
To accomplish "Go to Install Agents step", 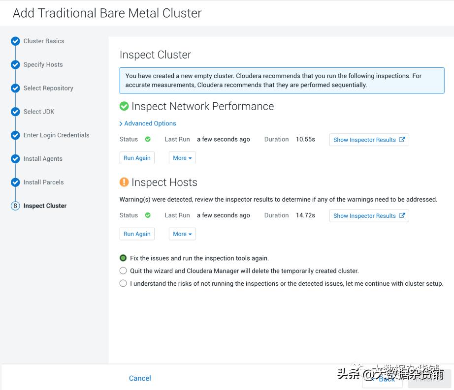I will click(43, 159).
